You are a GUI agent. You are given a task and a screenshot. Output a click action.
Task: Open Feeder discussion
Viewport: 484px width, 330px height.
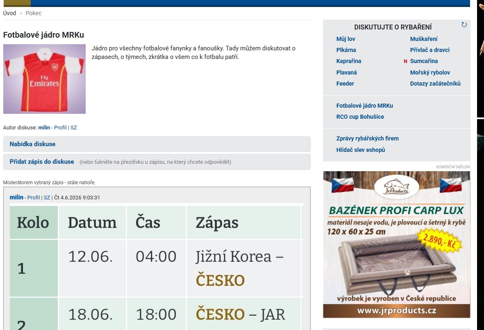pos(345,84)
